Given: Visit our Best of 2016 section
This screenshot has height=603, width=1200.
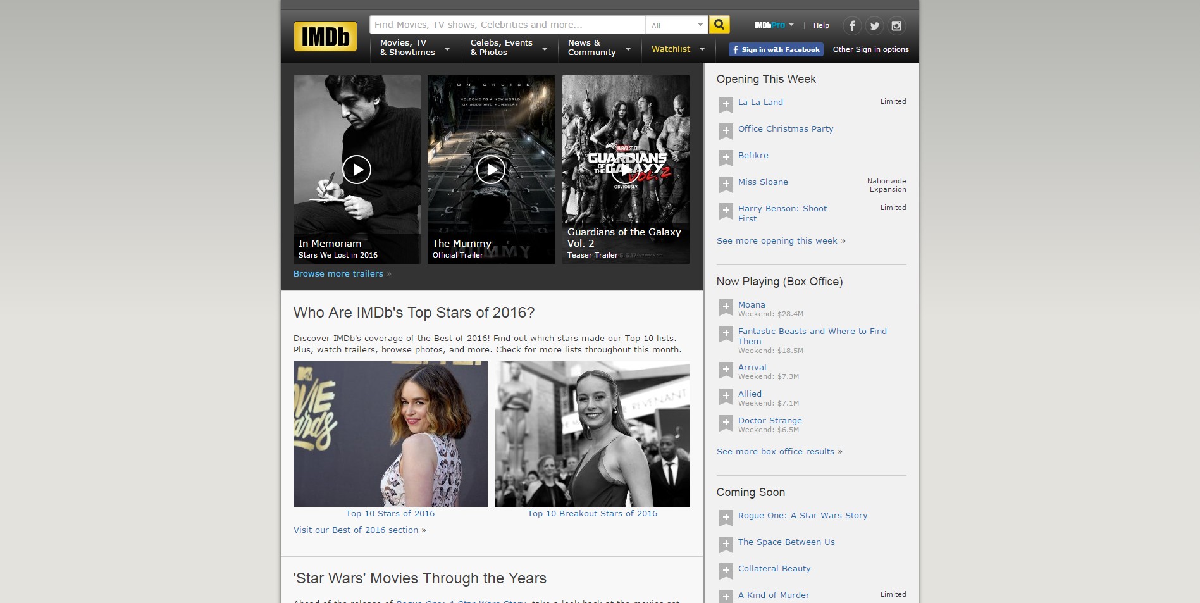Looking at the screenshot, I should coord(356,530).
